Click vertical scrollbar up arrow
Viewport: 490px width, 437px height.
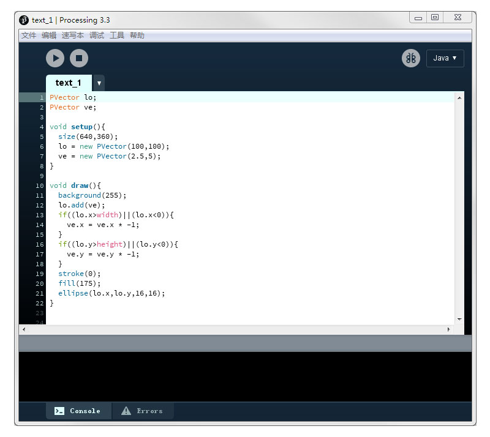(459, 98)
